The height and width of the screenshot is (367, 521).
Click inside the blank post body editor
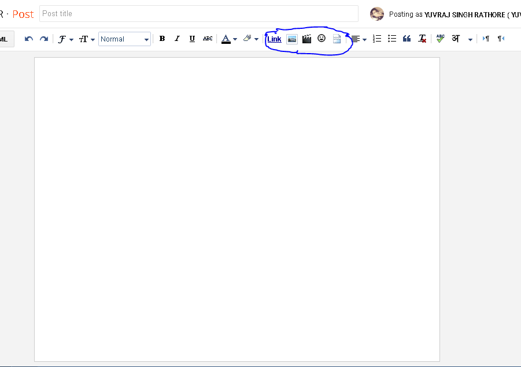coord(237,209)
